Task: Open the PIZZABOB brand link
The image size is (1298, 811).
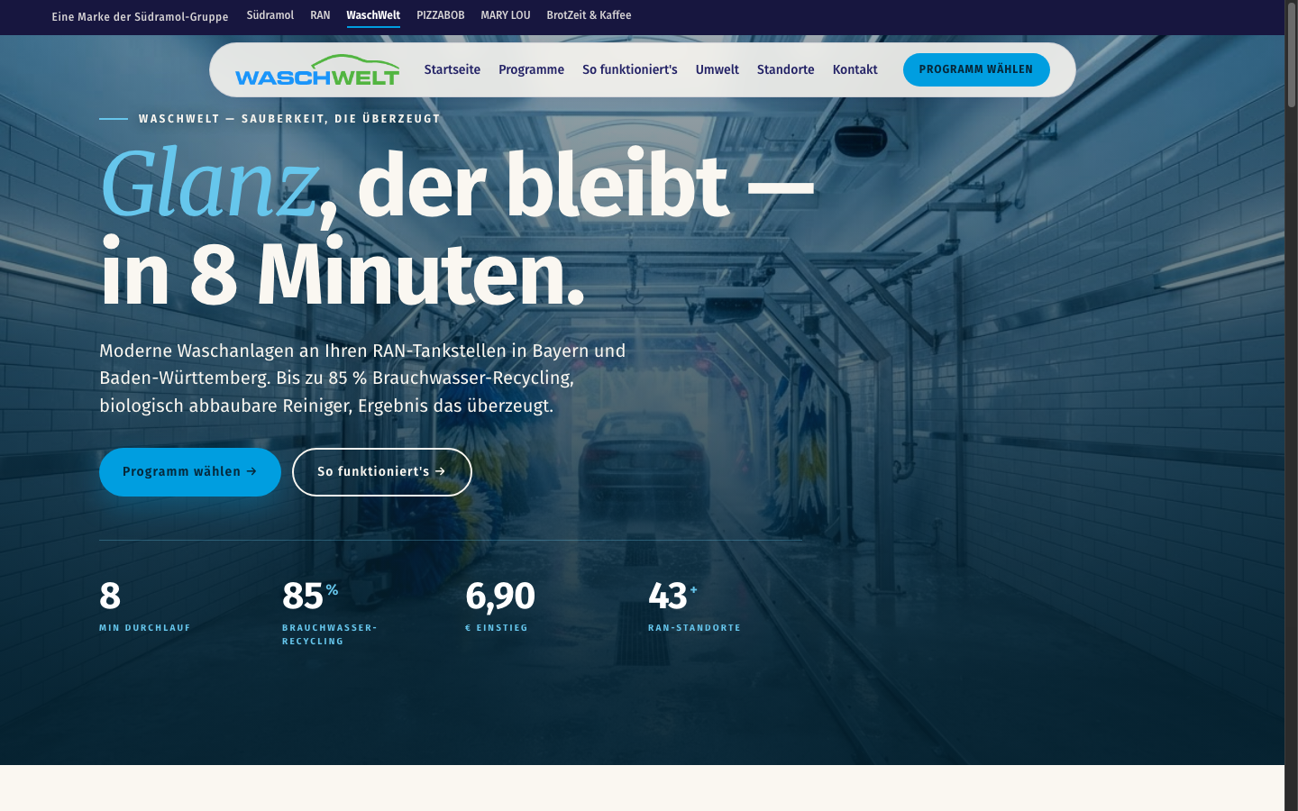Action: point(441,15)
